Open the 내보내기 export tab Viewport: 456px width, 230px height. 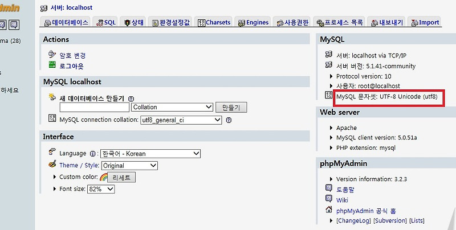click(387, 22)
